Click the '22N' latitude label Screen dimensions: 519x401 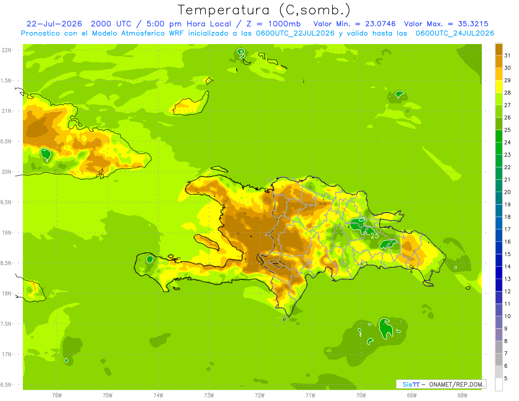click(x=6, y=50)
